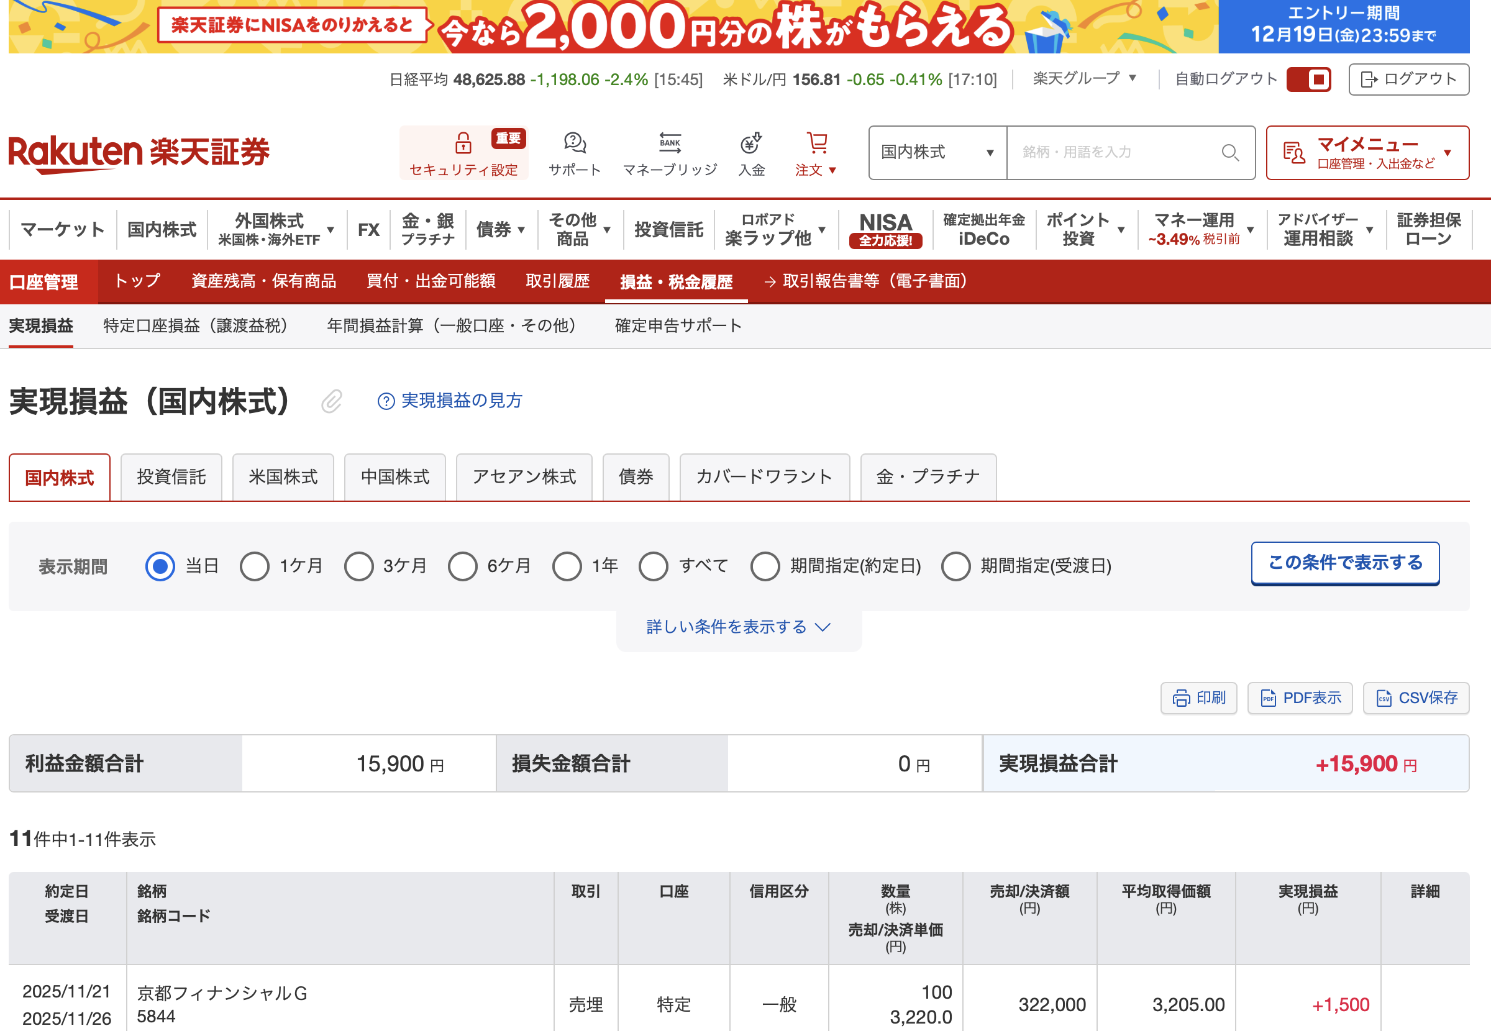Expand 詳しい条件を表示する section
1491x1031 pixels.
[738, 627]
